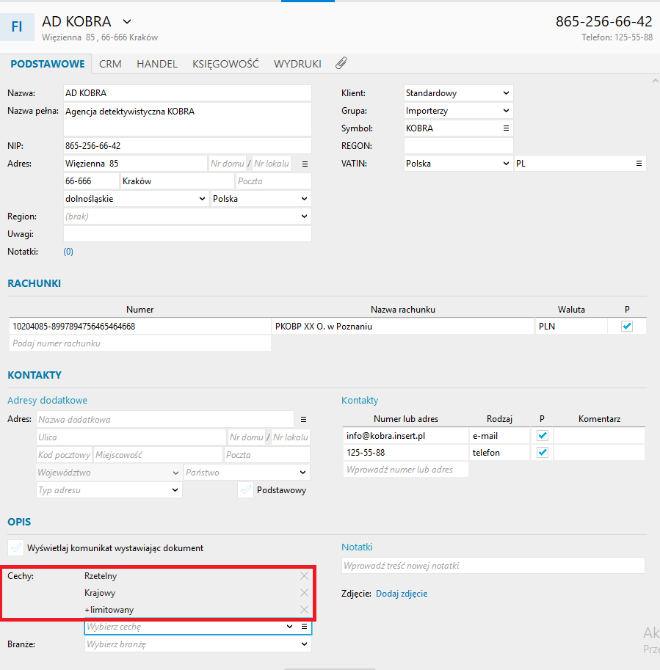This screenshot has width=660, height=670.
Task: Click the Uwagi input field
Action: pyautogui.click(x=187, y=234)
